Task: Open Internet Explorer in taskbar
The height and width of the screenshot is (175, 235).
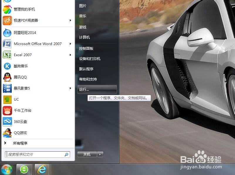Action: click(42, 170)
